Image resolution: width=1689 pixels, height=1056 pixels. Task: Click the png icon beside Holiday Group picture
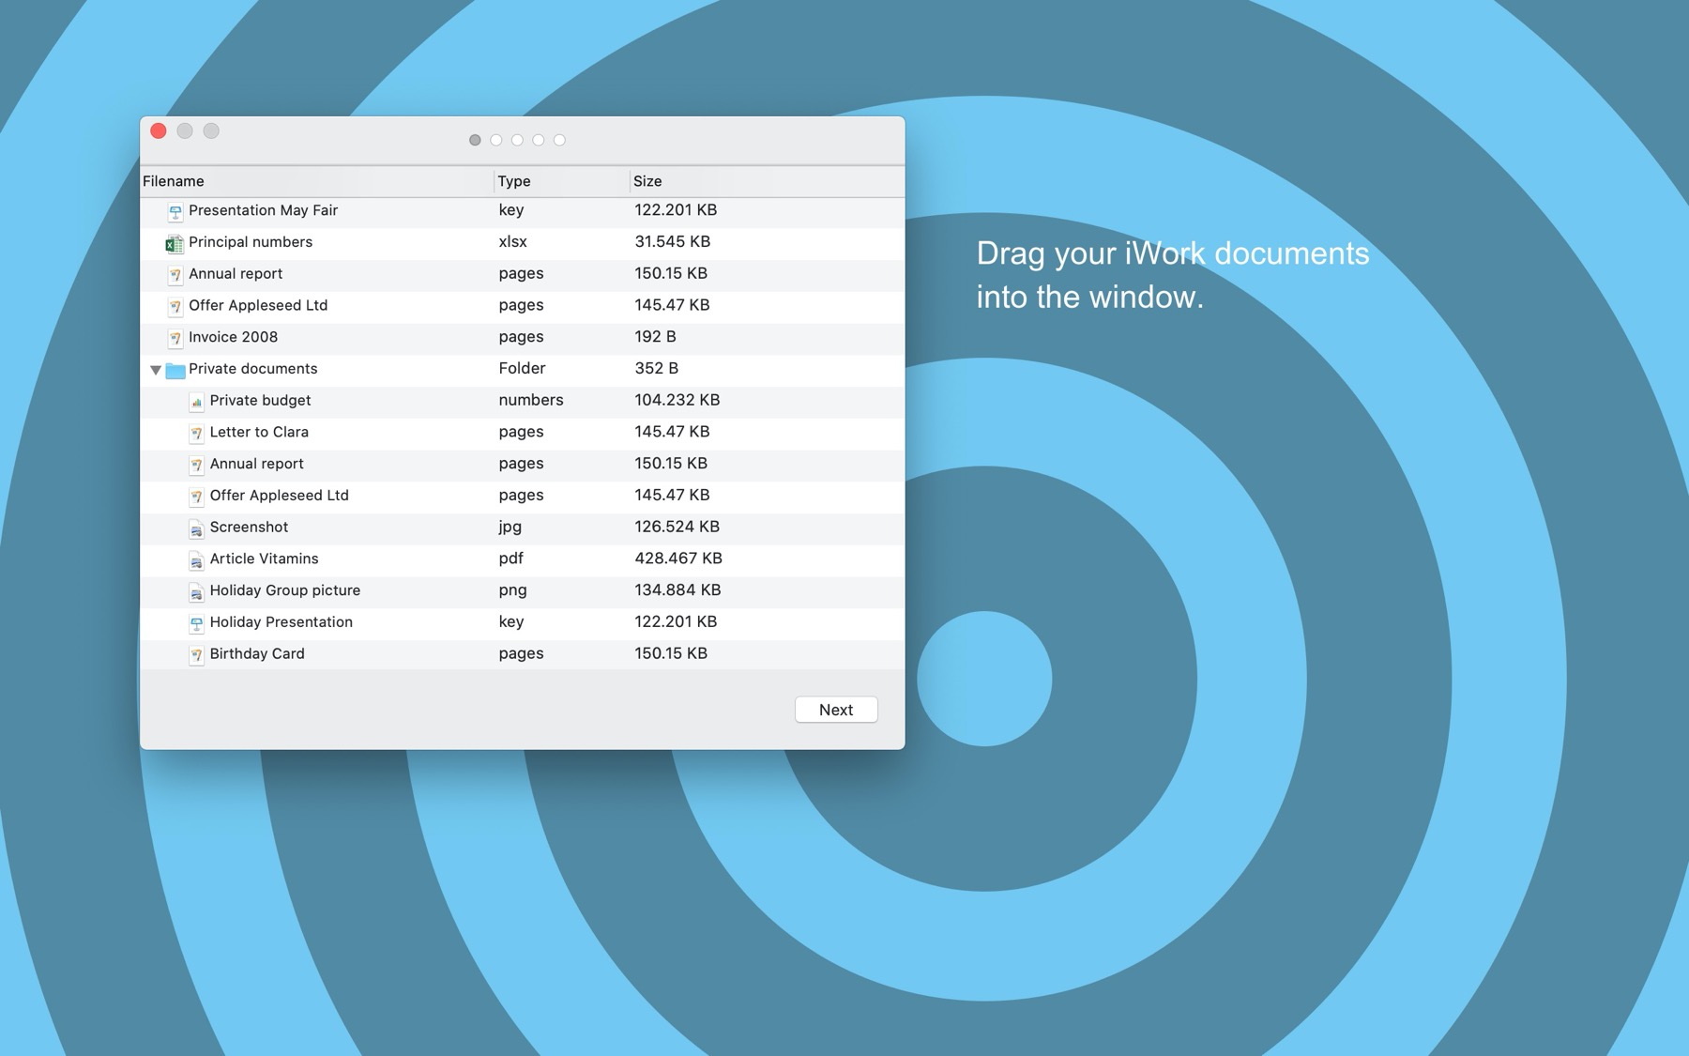click(x=195, y=591)
